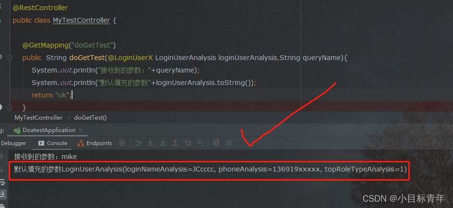Viewport: 453px width, 208px height.
Task: Click the MyTestController class name in code
Action: click(x=82, y=21)
